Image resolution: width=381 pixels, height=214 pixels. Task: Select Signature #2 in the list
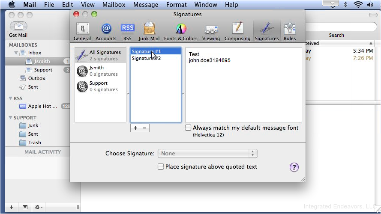pos(156,58)
